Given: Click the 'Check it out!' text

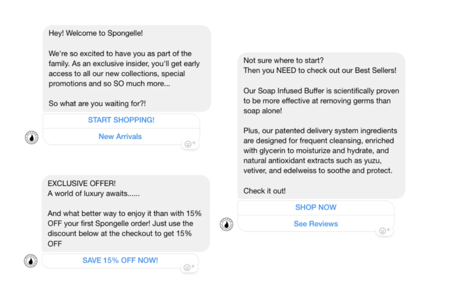Looking at the screenshot, I should [x=265, y=191].
